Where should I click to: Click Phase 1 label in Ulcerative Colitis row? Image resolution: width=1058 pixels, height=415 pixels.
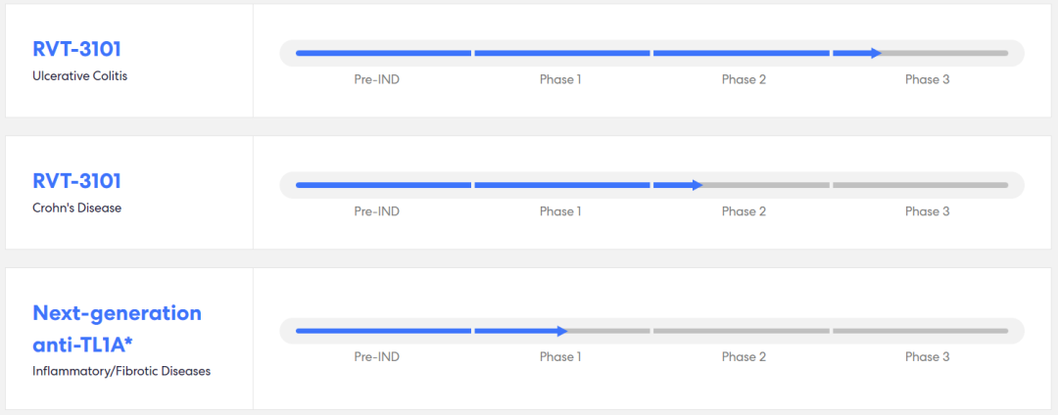coord(560,79)
